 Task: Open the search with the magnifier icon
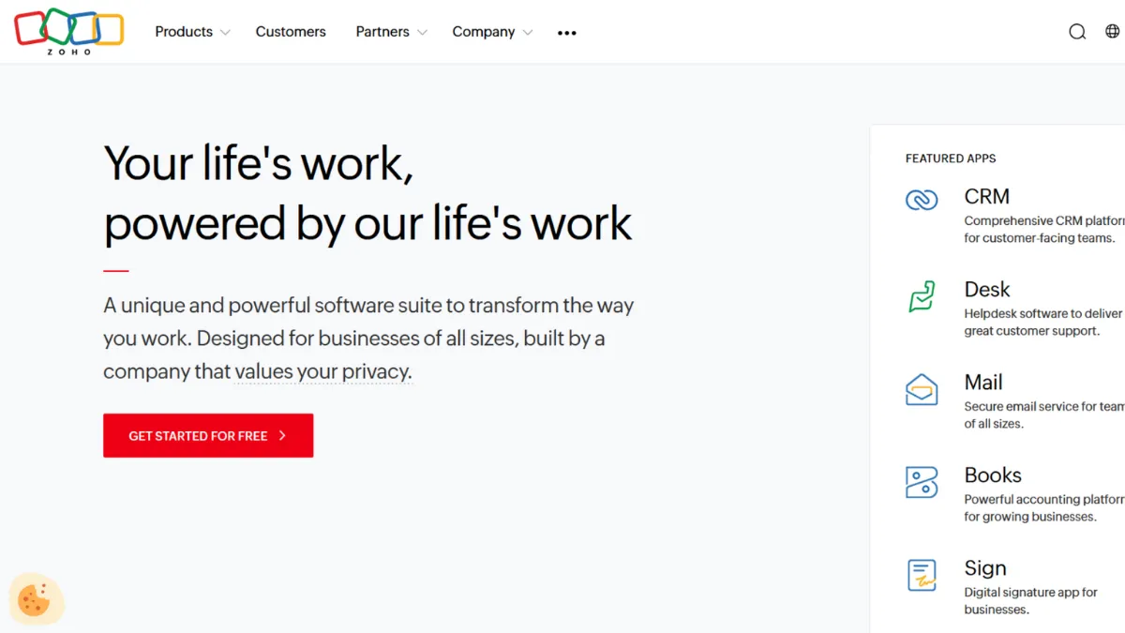coord(1077,31)
